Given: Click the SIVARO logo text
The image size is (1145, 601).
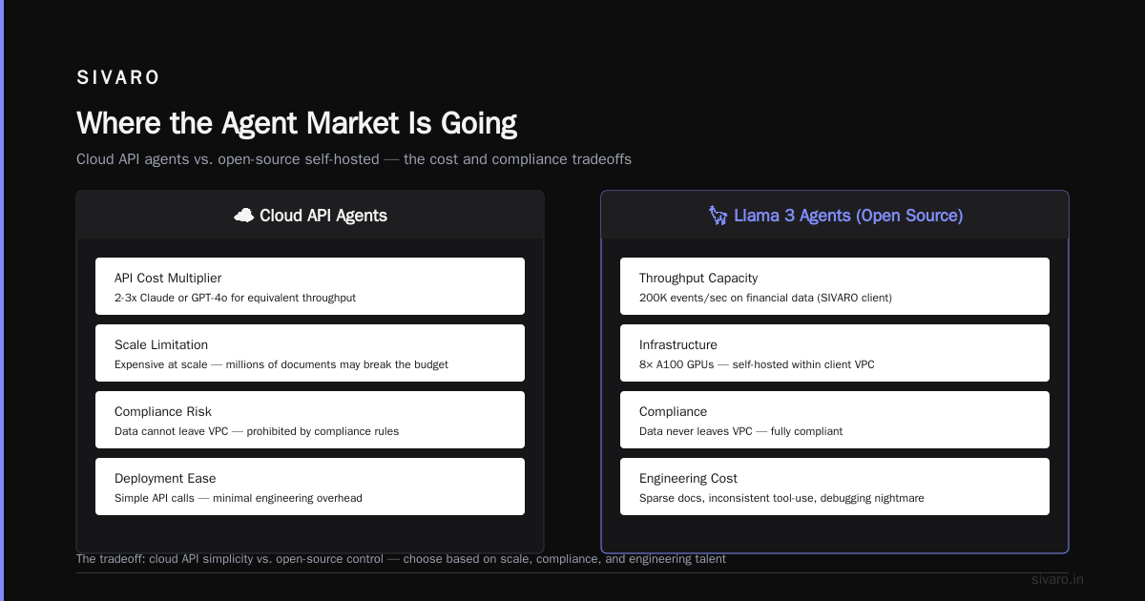Looking at the screenshot, I should 118,78.
